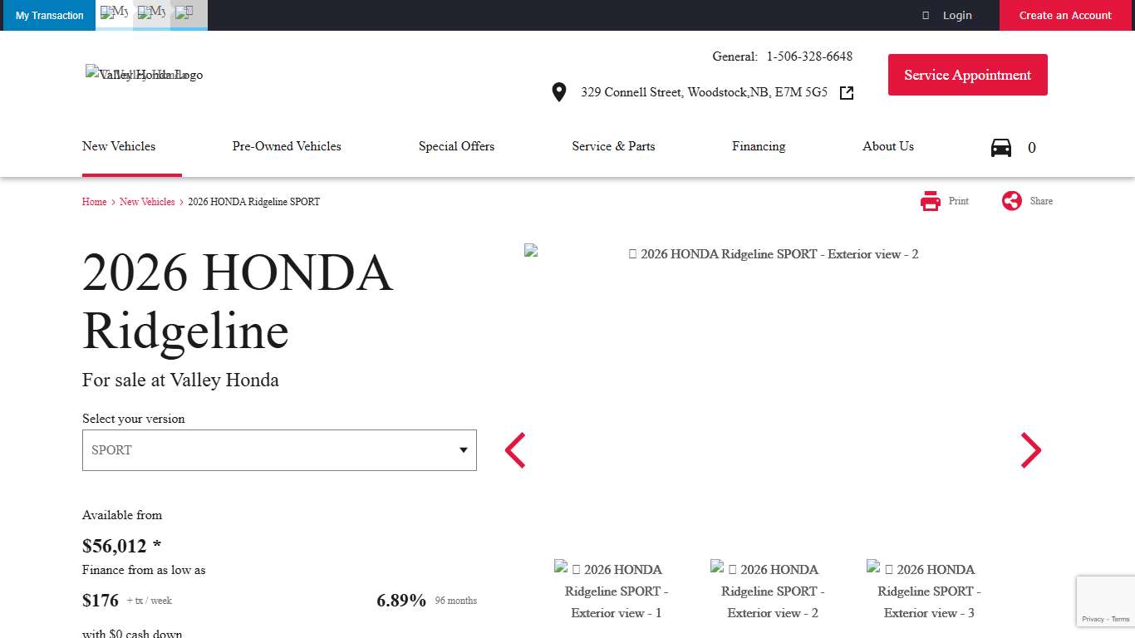Click the My Transaction tab
This screenshot has height=638, width=1135.
point(48,15)
